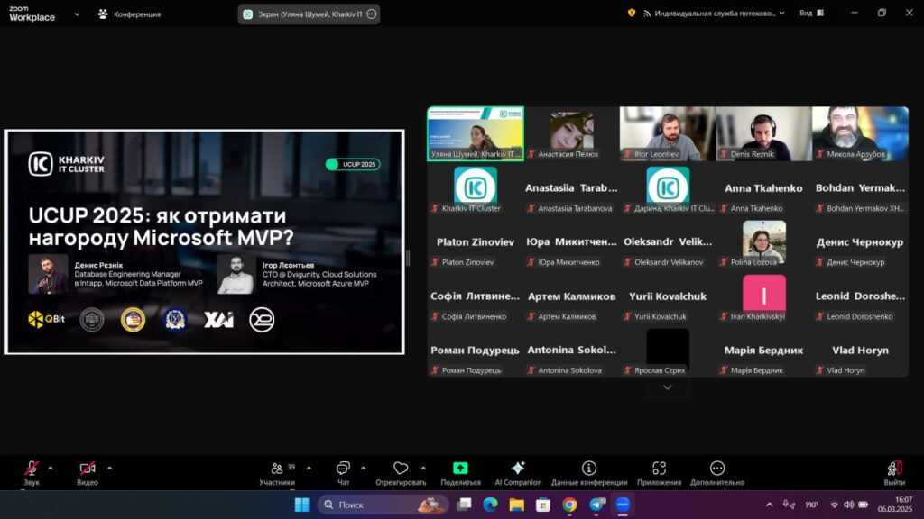Click the Platon Zinoviev participant tile
The width and height of the screenshot is (924, 519).
[x=476, y=241]
